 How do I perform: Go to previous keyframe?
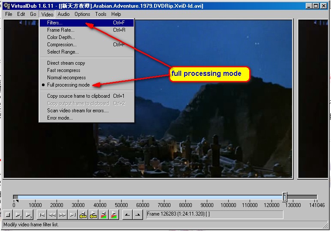[x=83, y=215]
